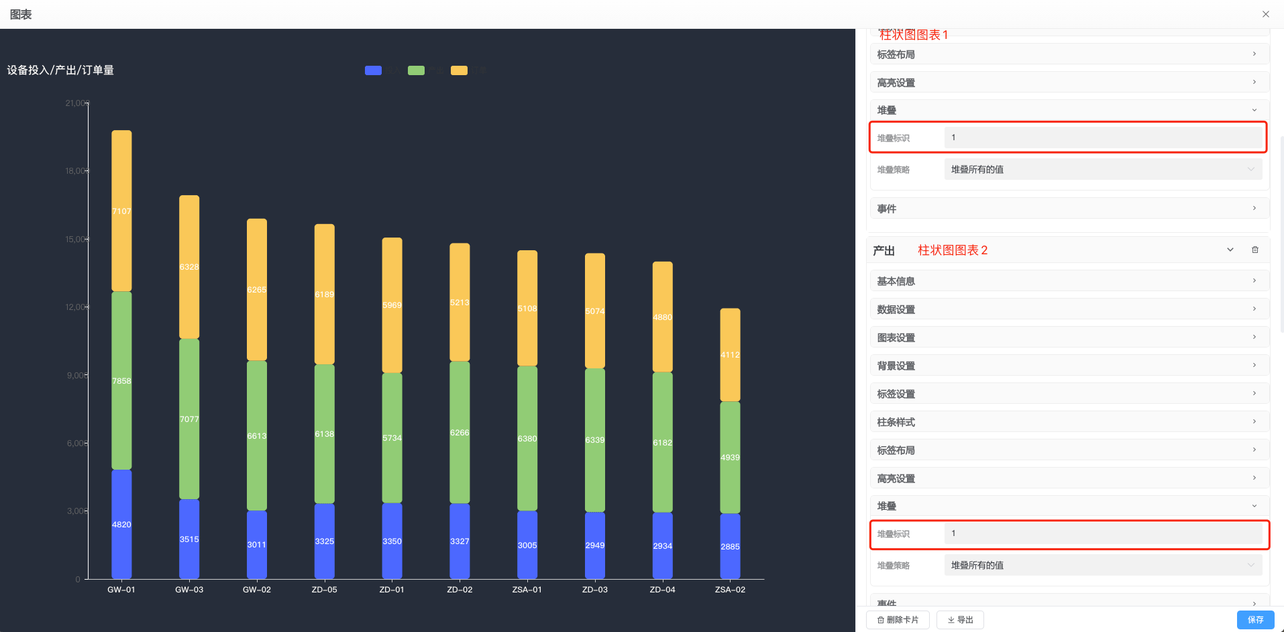
Task: Click the trash icon inside 删除卡片 button
Action: [881, 619]
